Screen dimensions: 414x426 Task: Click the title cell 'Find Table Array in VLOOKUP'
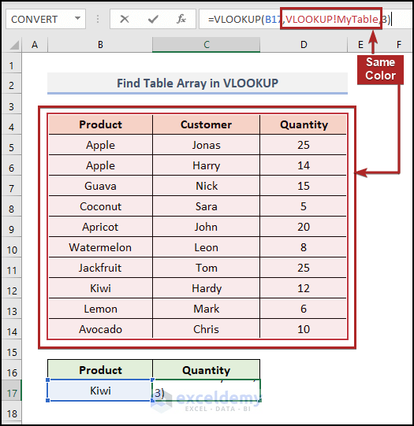[x=197, y=83]
